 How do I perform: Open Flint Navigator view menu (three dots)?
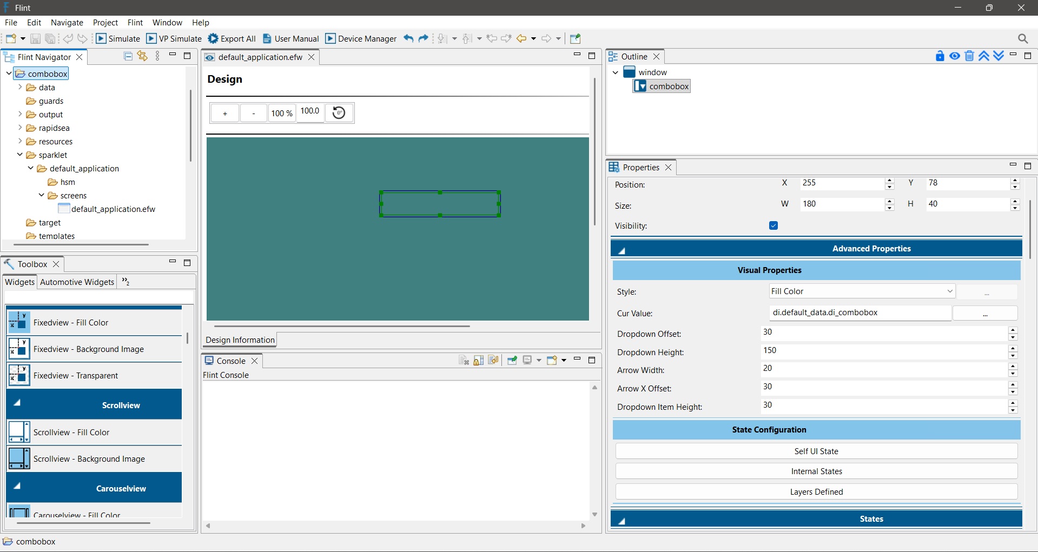[x=157, y=56]
